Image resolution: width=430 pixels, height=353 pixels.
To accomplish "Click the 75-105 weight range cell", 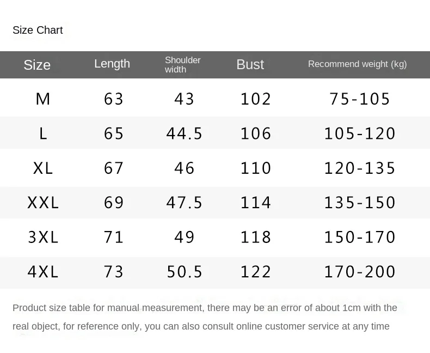I will 360,99.
